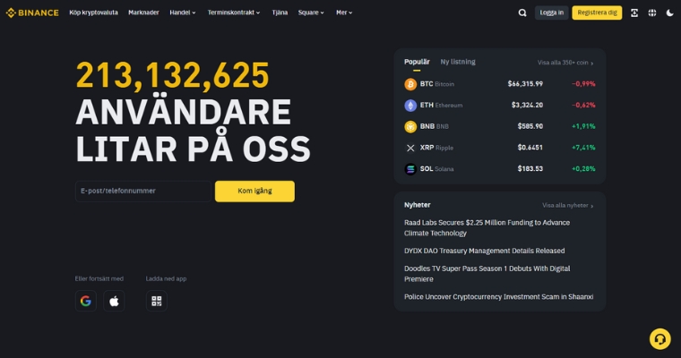
Task: Open the QR download icon in header
Action: pyautogui.click(x=634, y=13)
